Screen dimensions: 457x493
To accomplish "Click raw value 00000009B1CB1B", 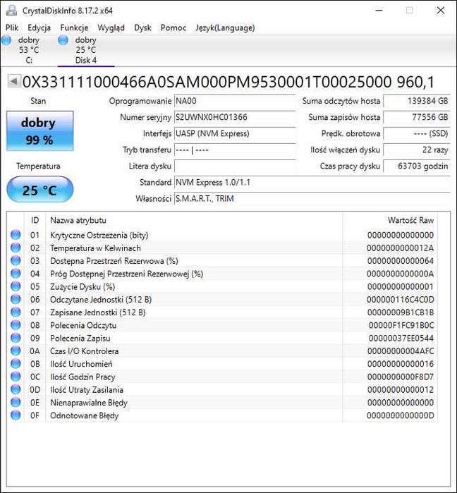I will pyautogui.click(x=401, y=312).
